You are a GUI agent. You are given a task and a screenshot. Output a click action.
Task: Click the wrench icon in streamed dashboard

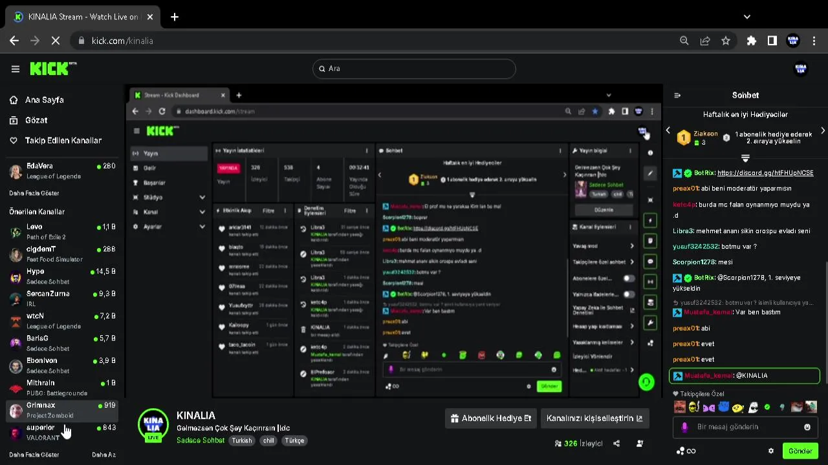pos(650,323)
